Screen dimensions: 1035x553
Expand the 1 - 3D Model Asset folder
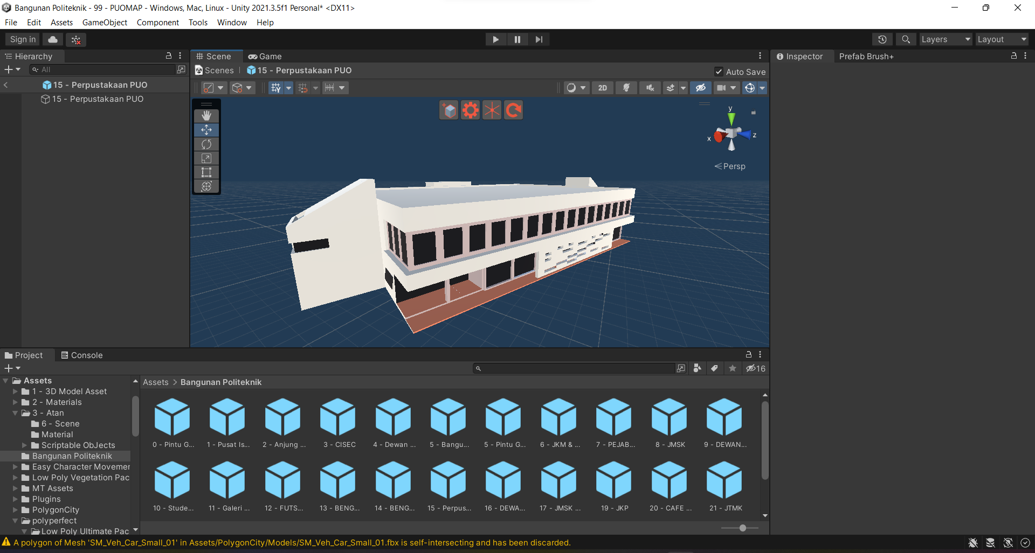(x=15, y=391)
